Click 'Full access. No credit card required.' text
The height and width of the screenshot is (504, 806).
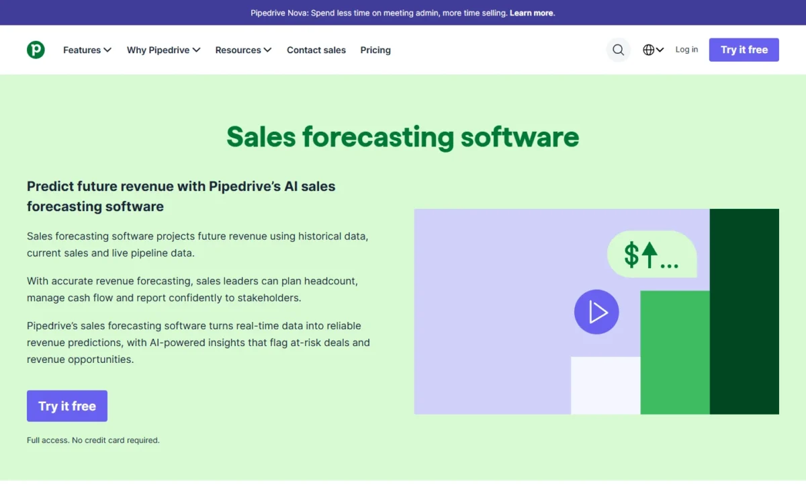93,440
